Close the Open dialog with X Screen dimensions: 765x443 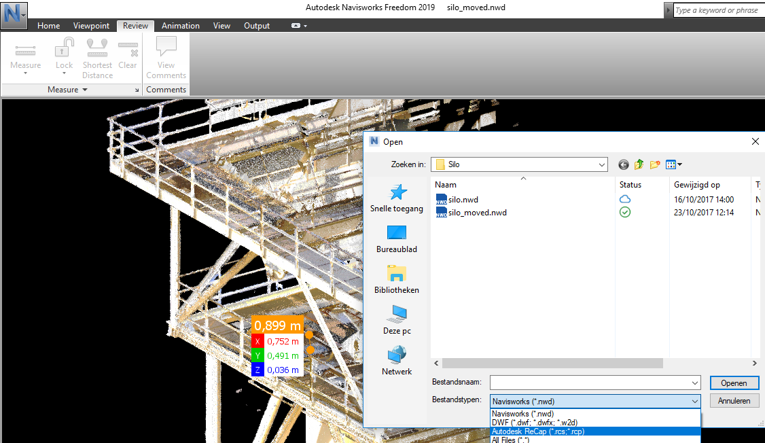tap(755, 141)
